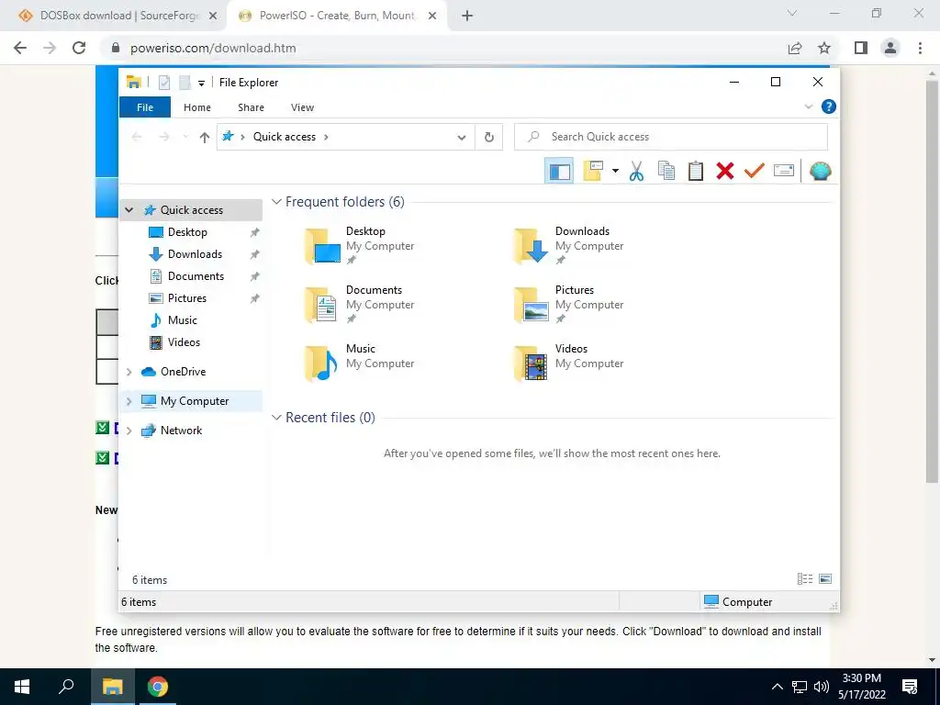Toggle the preview pane layout button
Screen dimensions: 940x705
coord(559,172)
